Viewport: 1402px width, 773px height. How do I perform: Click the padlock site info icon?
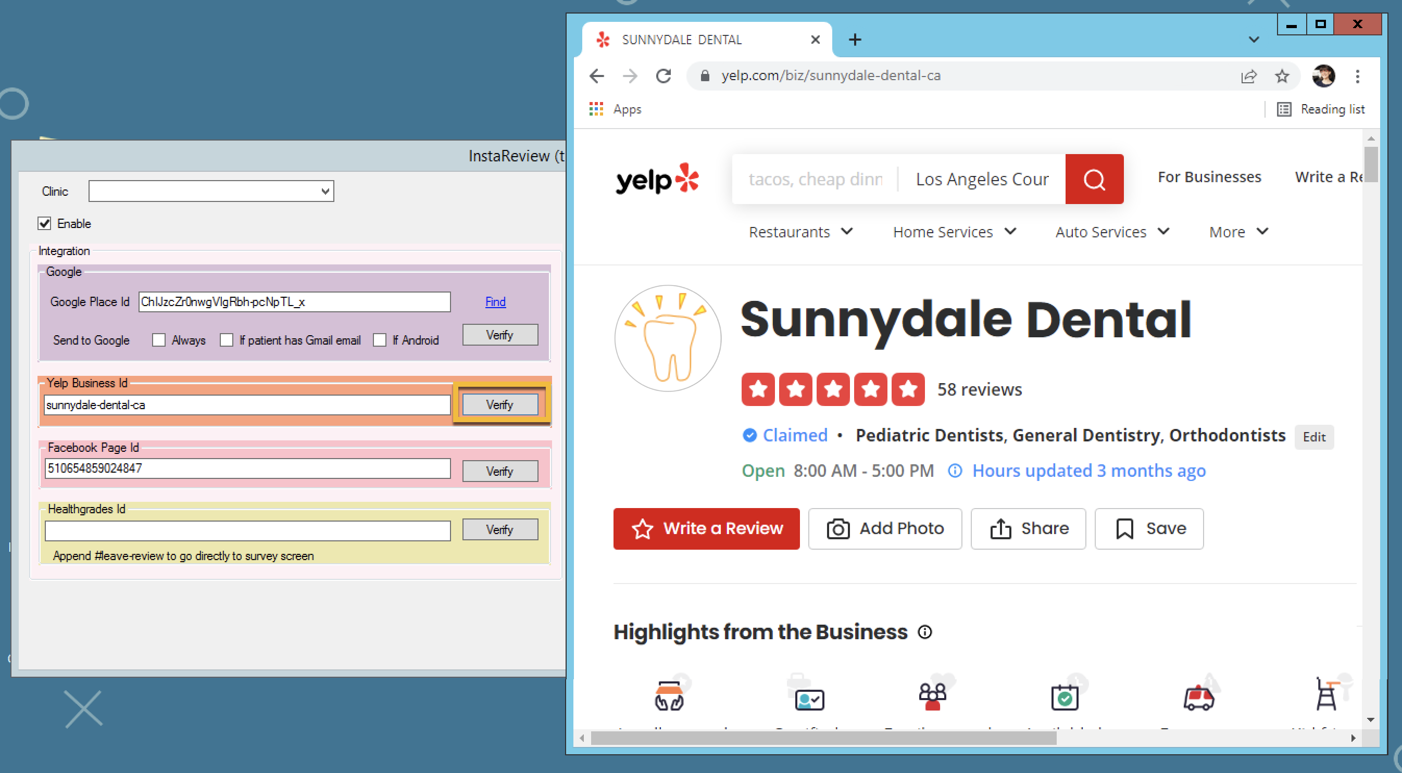point(705,75)
